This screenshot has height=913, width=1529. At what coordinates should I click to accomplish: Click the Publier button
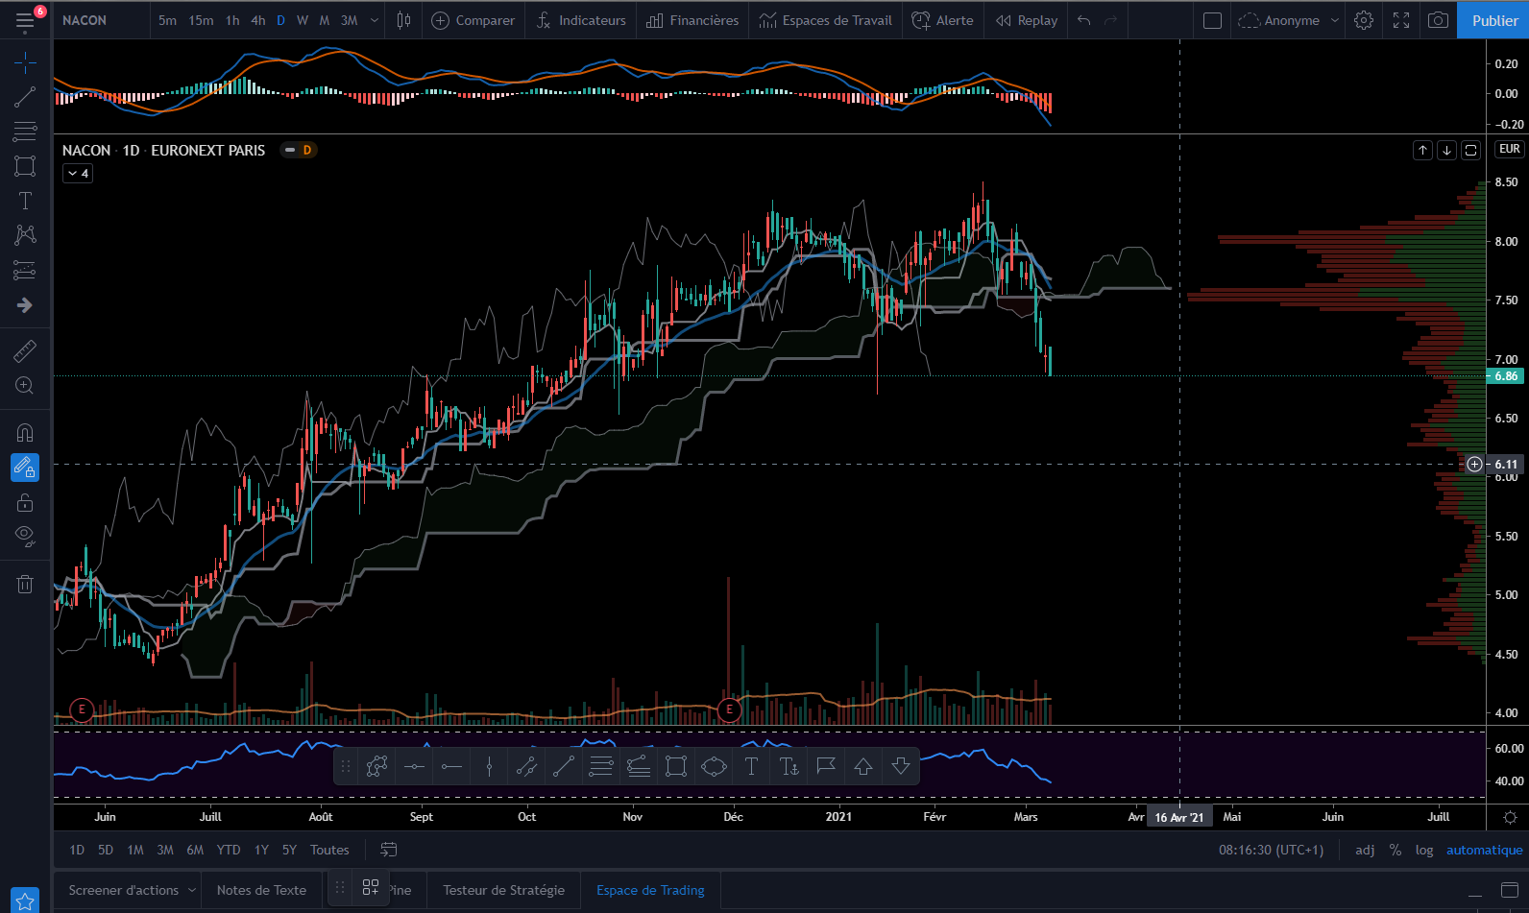click(1493, 20)
